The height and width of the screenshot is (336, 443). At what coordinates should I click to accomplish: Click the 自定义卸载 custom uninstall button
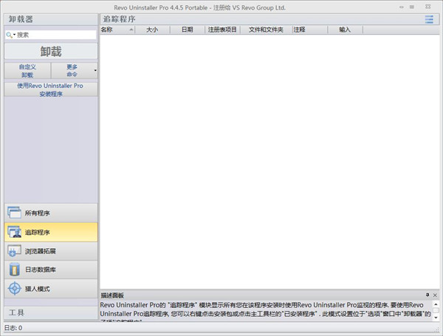[x=27, y=70]
